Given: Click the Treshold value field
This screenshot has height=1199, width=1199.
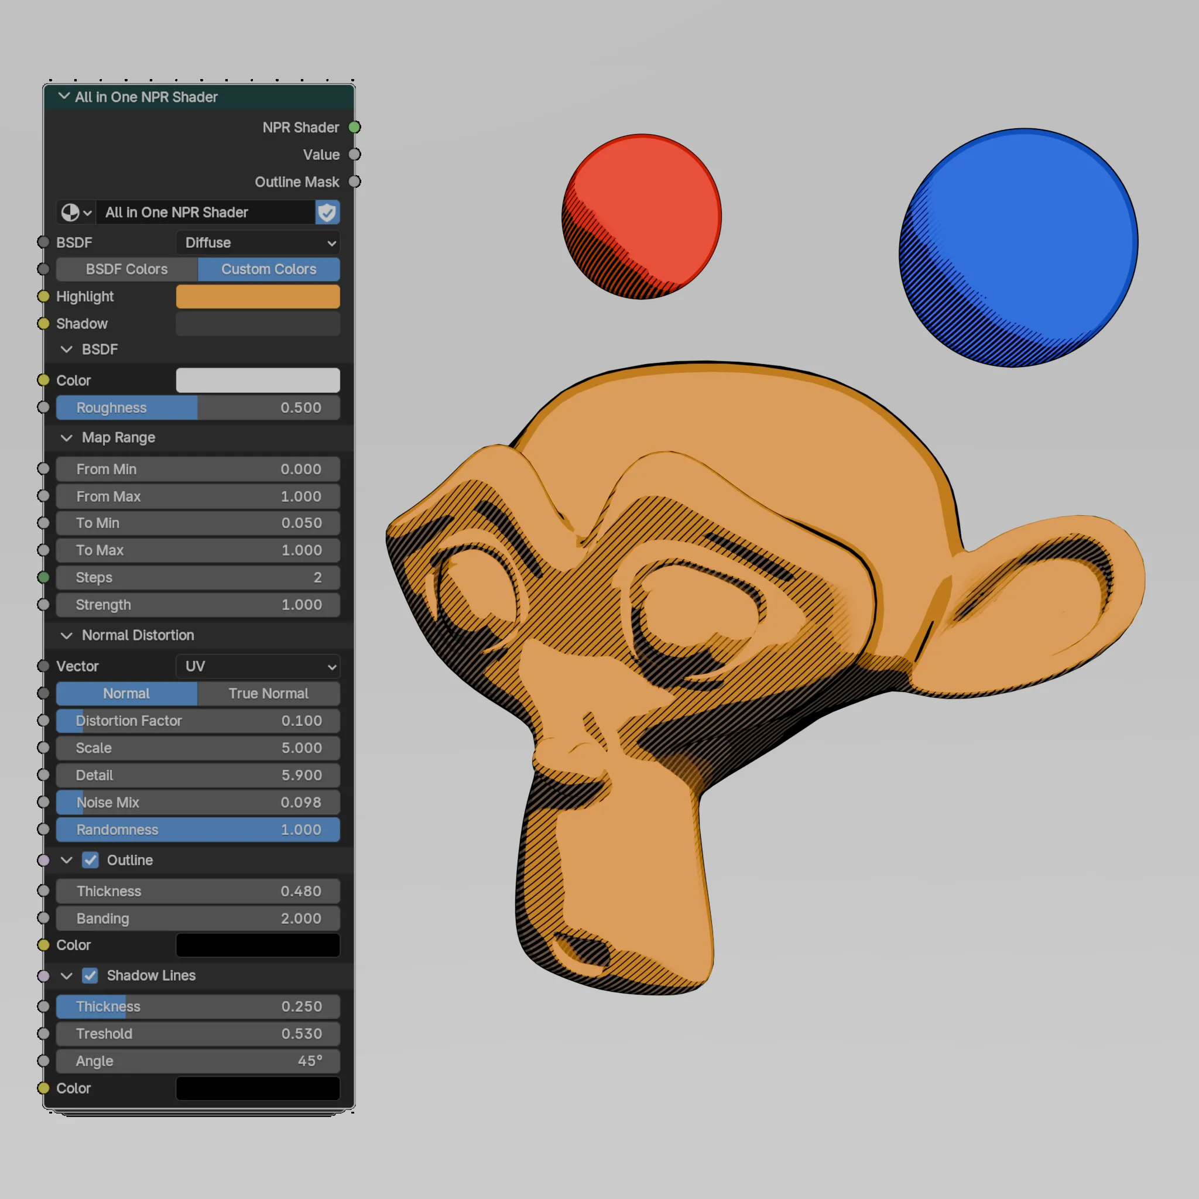Looking at the screenshot, I should click(x=198, y=1034).
